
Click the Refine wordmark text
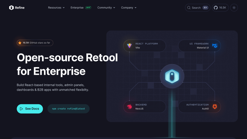20,7
